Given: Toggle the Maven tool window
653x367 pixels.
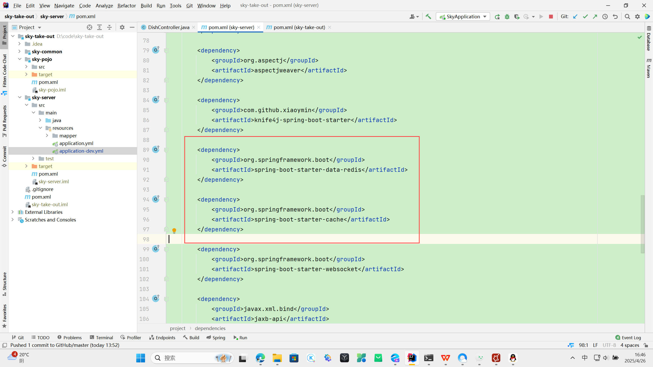Looking at the screenshot, I should 649,68.
